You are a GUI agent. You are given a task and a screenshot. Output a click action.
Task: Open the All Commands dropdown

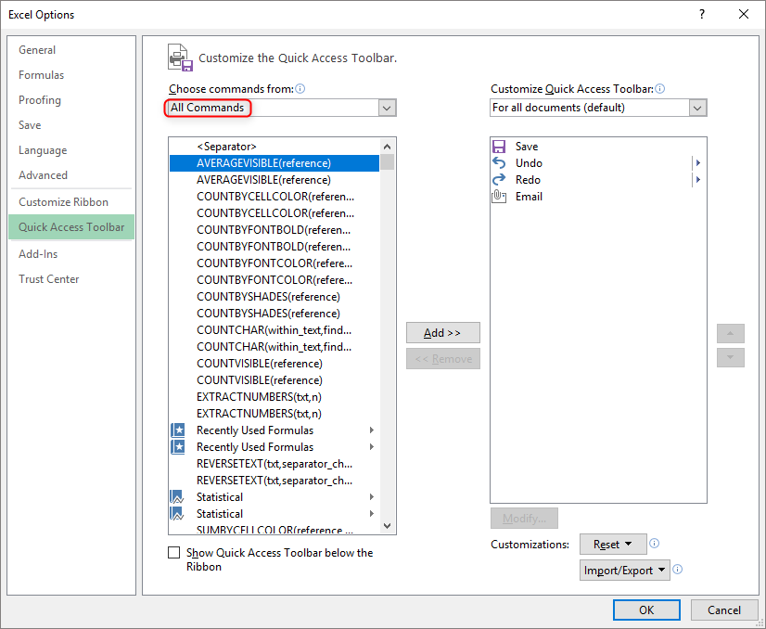387,108
